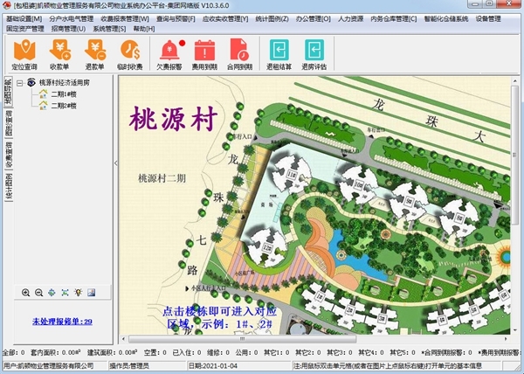
Task: Open the 招商管理(U) menu
Action: 68,29
